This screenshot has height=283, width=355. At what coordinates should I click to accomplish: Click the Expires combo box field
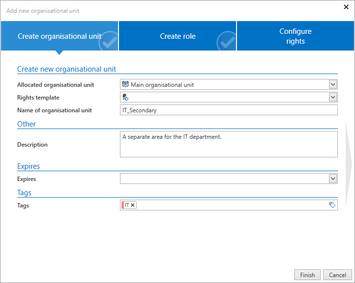pyautogui.click(x=229, y=179)
